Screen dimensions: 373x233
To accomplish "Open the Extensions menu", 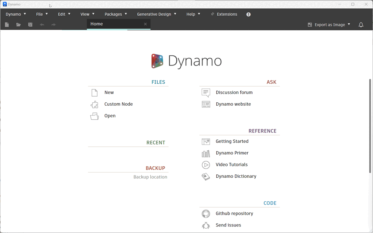I will (224, 14).
